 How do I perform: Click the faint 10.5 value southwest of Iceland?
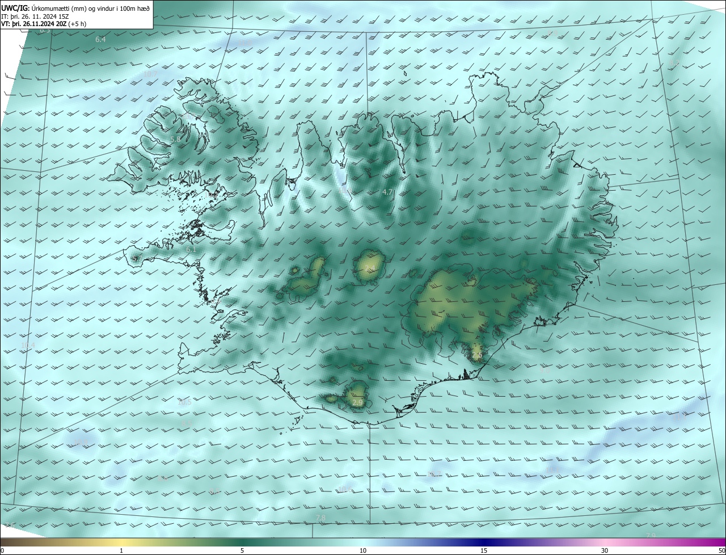185,402
